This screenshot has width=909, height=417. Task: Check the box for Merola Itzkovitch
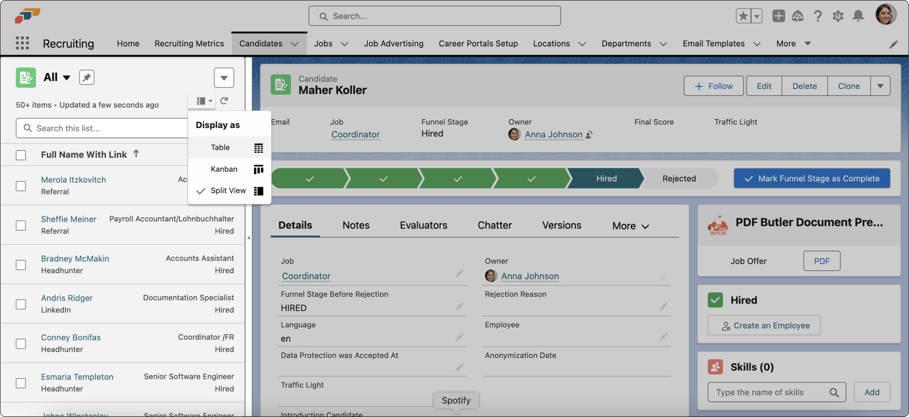pyautogui.click(x=21, y=186)
